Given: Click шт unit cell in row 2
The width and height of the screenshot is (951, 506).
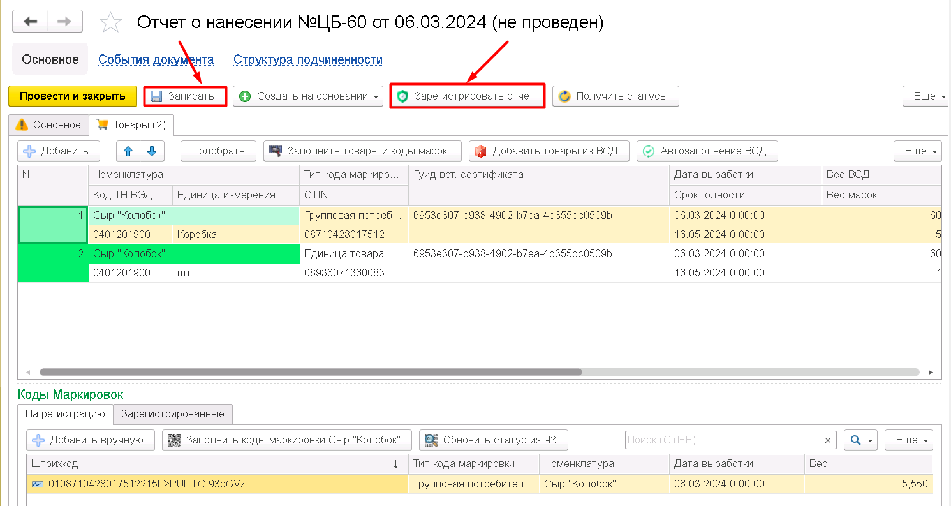Looking at the screenshot, I should click(236, 272).
